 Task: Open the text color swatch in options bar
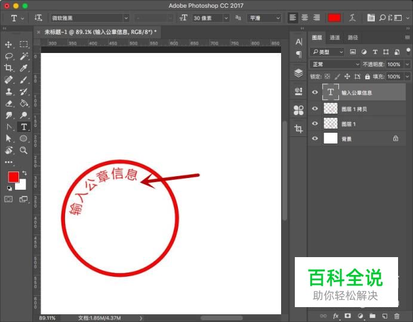tap(334, 18)
